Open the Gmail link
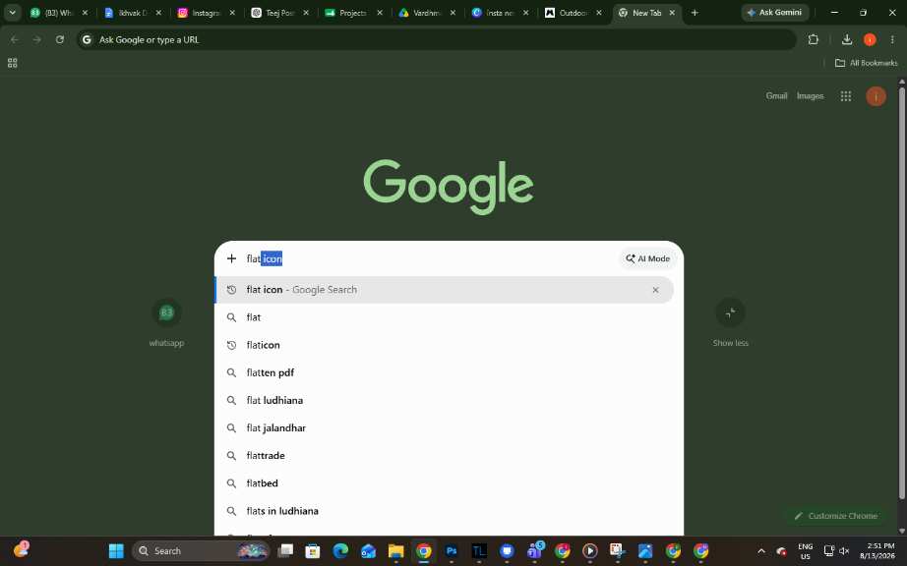 coord(776,96)
